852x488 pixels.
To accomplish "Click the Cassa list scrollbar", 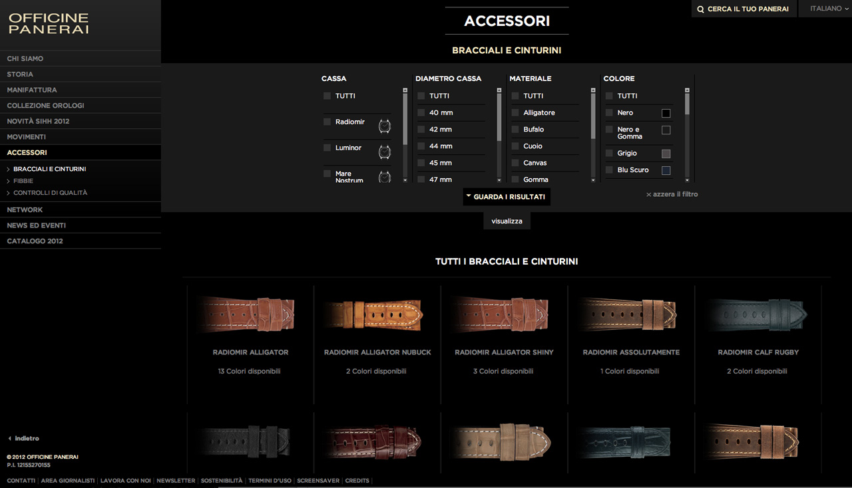I will click(405, 135).
